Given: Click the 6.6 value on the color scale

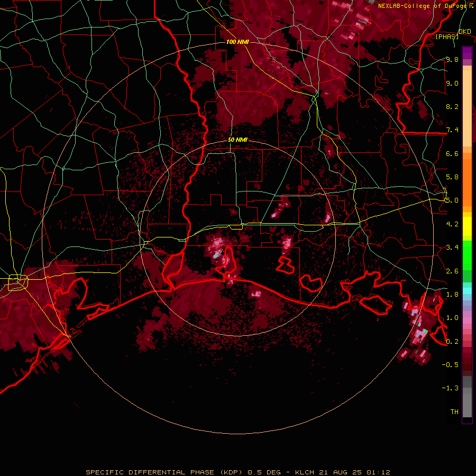Looking at the screenshot, I should 452,153.
